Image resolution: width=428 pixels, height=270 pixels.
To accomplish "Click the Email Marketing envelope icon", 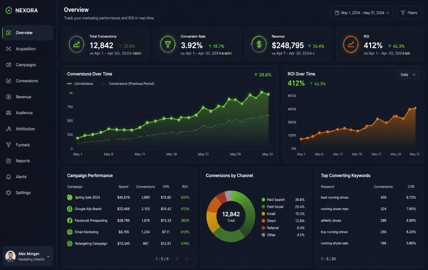I will point(70,232).
